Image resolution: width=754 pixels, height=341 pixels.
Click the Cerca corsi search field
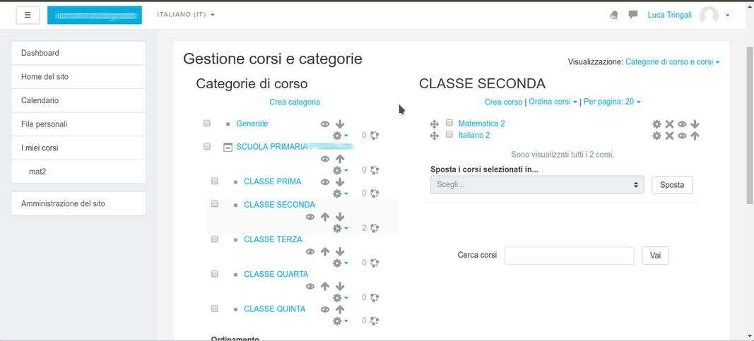tap(569, 256)
